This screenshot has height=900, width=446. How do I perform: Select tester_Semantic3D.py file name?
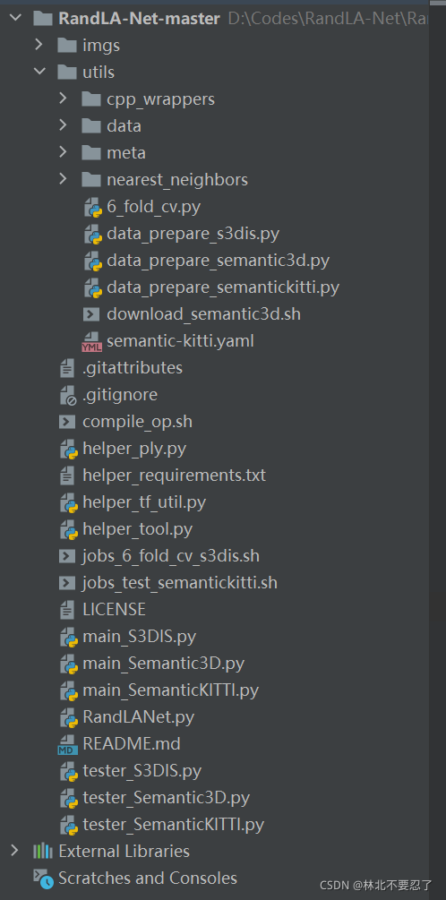coord(166,799)
